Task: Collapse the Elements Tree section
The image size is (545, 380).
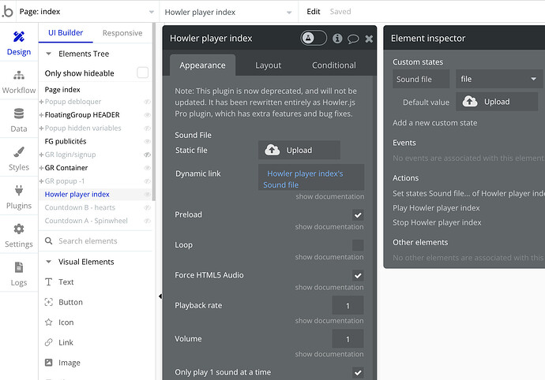Action: tap(49, 54)
